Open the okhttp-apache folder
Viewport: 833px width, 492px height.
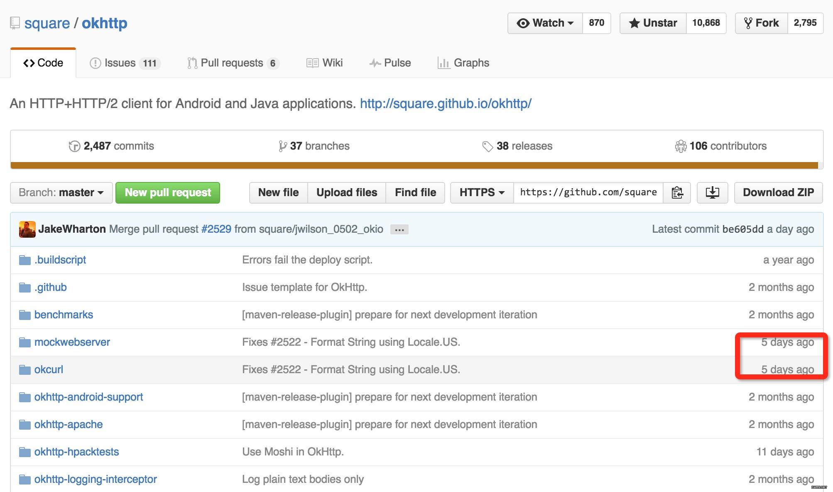(x=69, y=425)
